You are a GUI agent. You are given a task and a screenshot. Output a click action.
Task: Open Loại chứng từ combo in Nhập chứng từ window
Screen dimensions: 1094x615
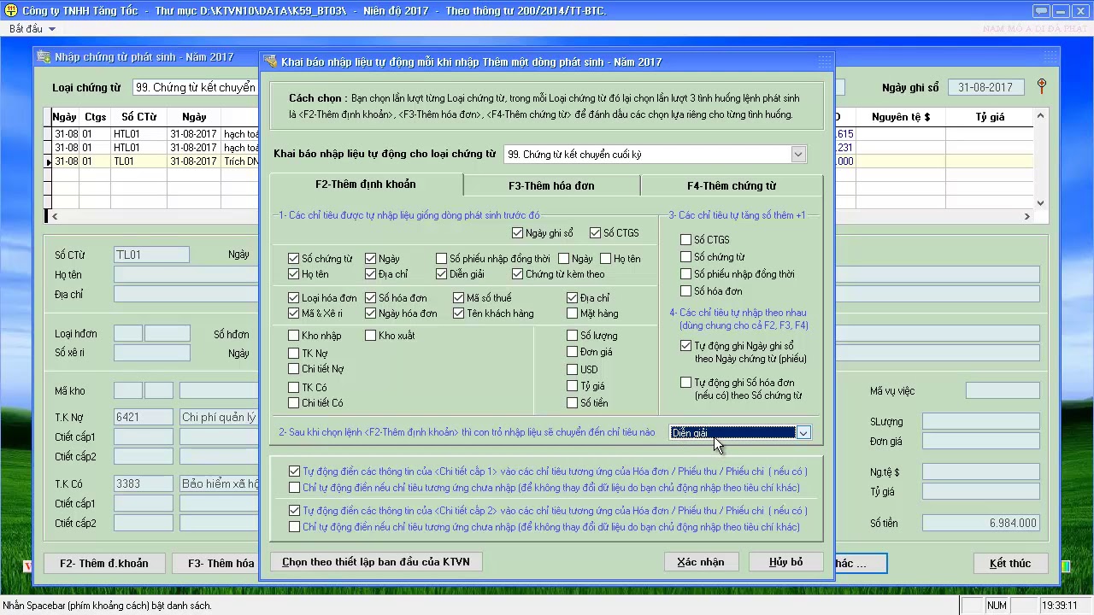tap(197, 87)
